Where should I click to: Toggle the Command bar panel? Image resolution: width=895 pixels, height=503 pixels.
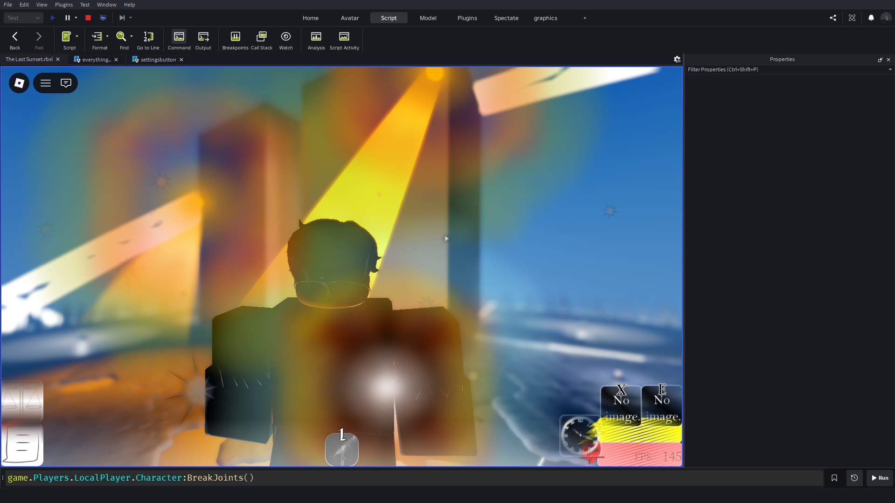click(179, 40)
